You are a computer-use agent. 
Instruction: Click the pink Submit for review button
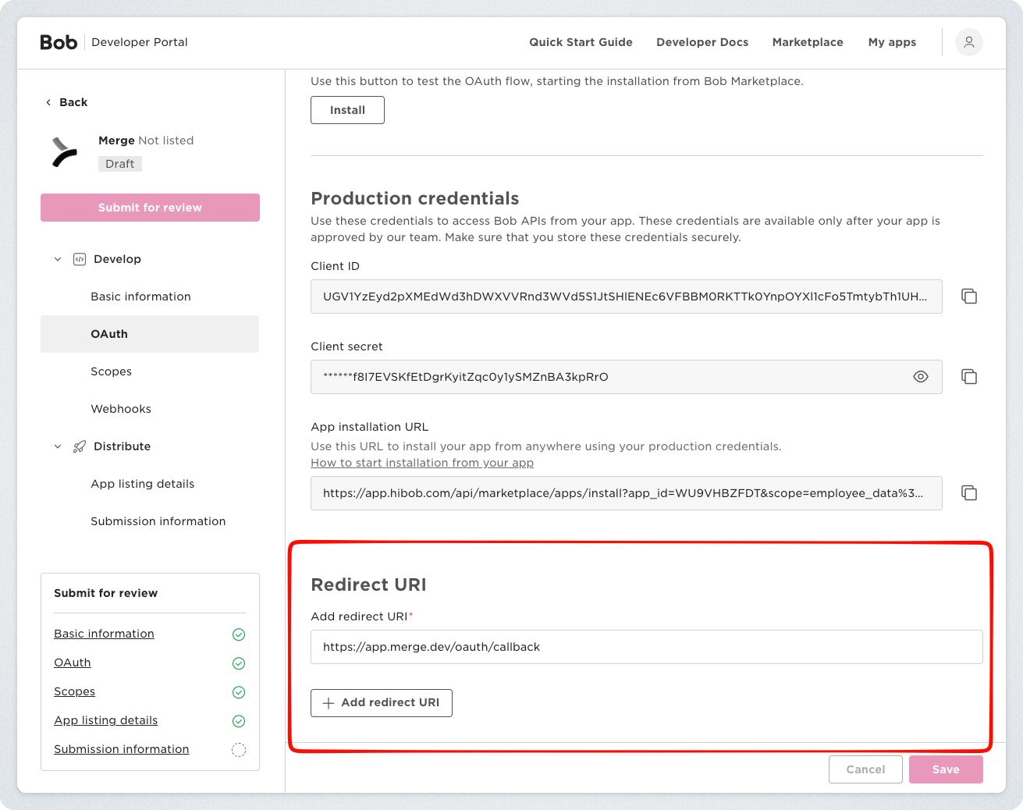point(150,208)
